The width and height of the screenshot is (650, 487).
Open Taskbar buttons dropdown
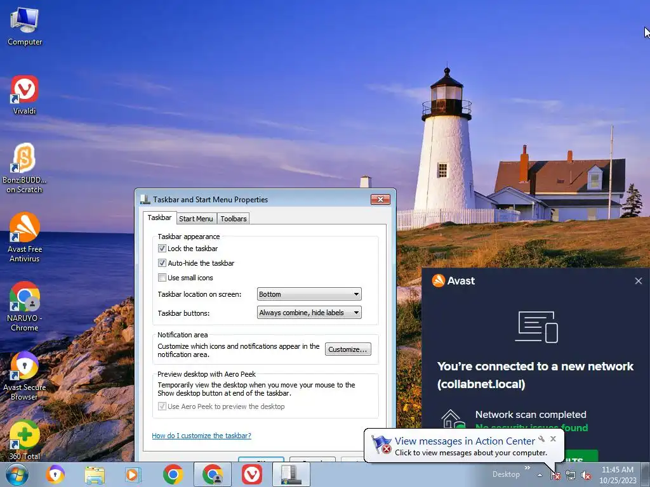pyautogui.click(x=309, y=313)
